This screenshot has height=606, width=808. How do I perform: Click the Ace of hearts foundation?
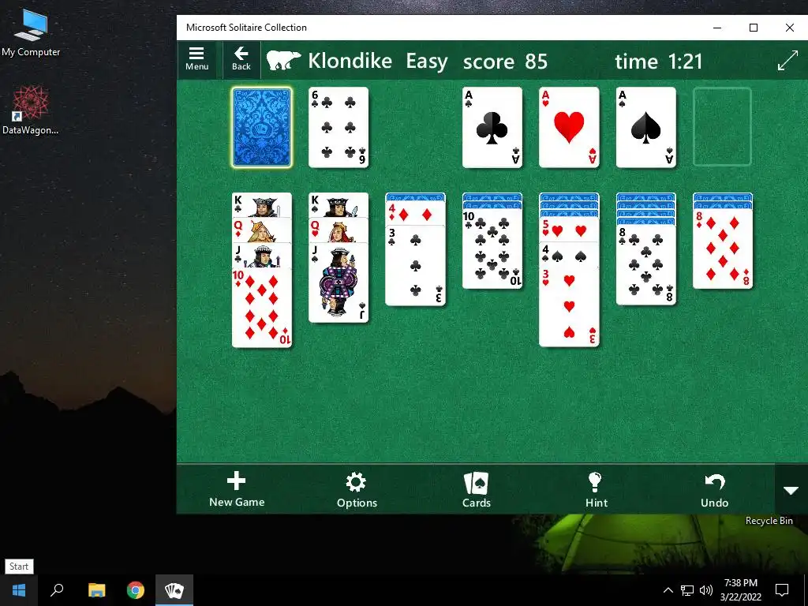(569, 127)
